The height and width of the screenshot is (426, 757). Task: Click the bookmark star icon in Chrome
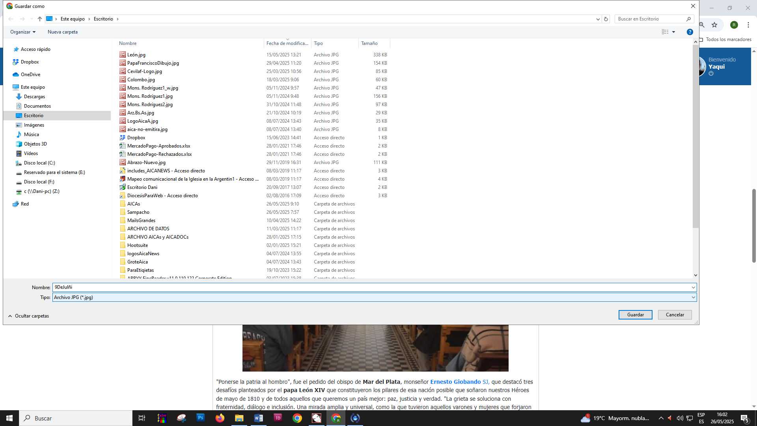point(714,25)
